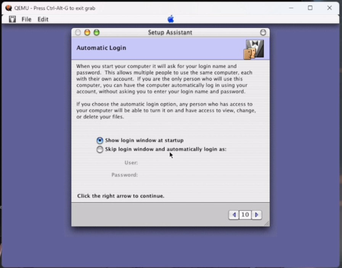Select "Show login window at startup"

click(x=100, y=140)
